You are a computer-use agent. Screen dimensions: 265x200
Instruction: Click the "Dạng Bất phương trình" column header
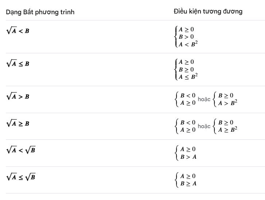(x=40, y=12)
